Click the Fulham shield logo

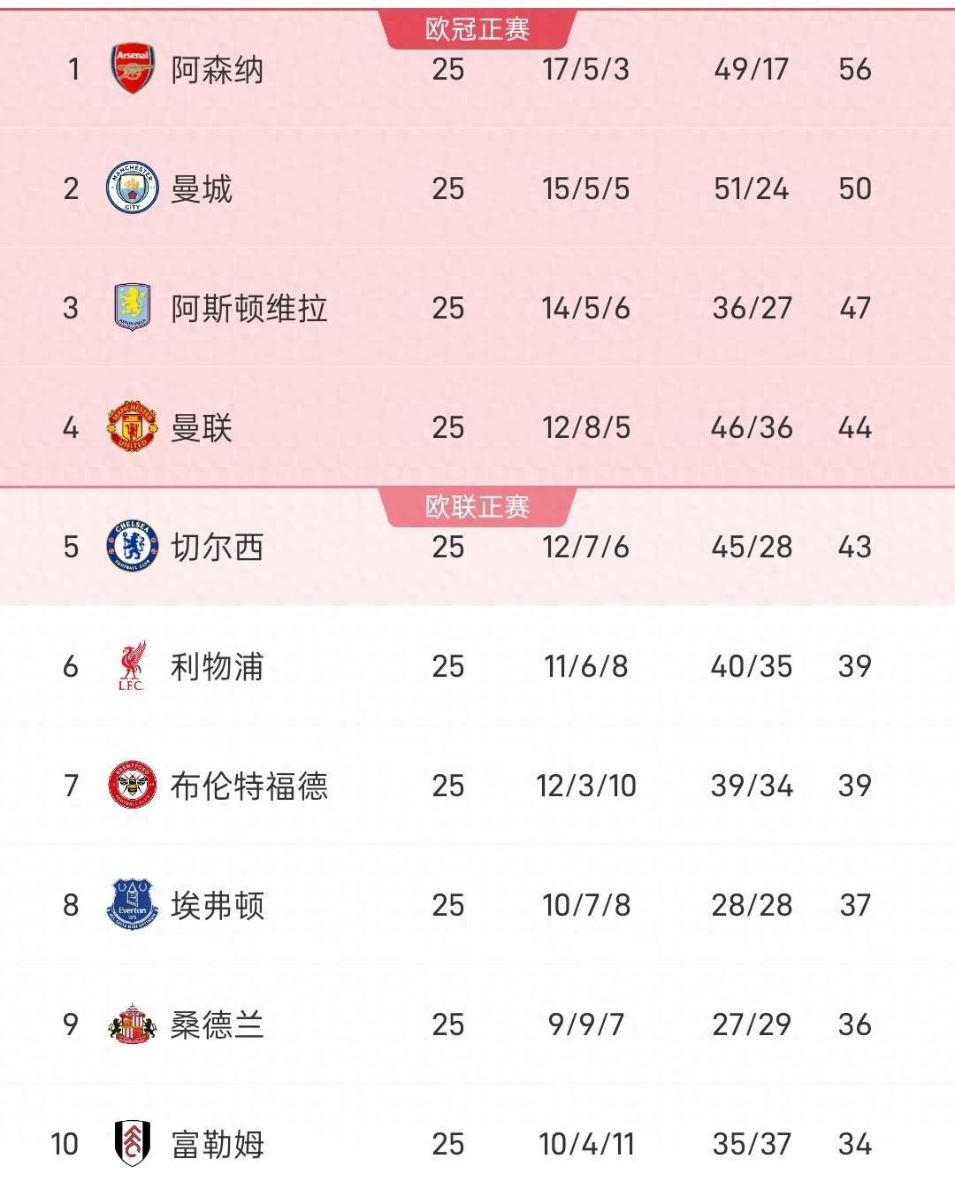point(133,1143)
